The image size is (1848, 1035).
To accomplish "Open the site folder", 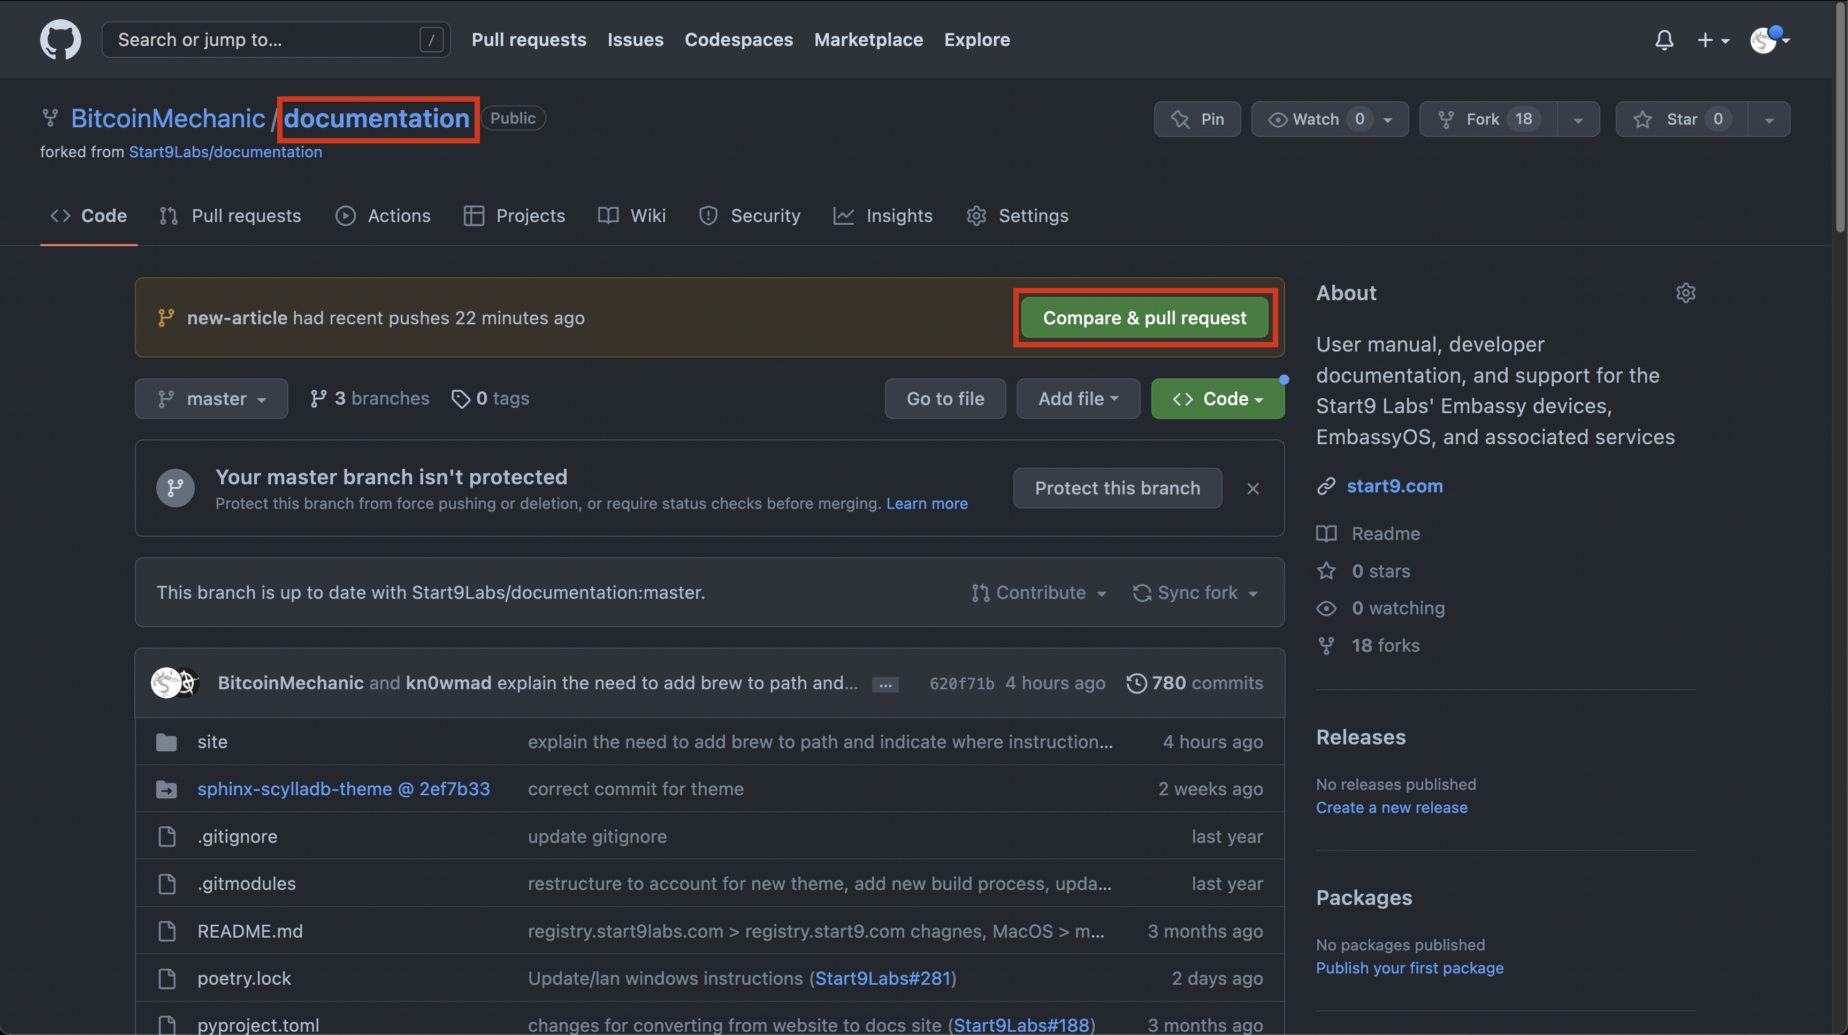I will [212, 741].
